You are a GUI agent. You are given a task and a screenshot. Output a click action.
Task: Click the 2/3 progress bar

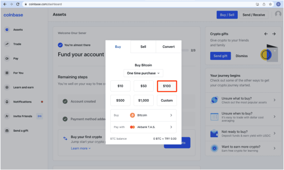pos(185,50)
